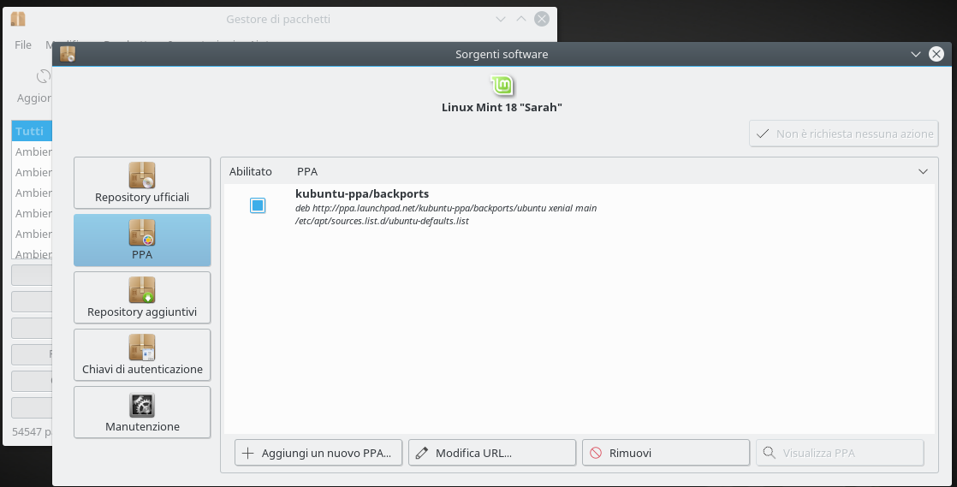The width and height of the screenshot is (957, 487).
Task: Close the Sorgenti software window
Action: [936, 54]
